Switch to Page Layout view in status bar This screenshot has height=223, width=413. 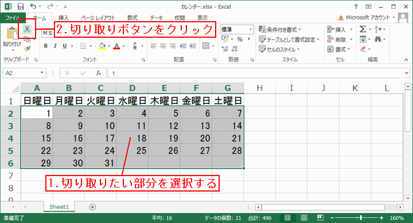304,218
